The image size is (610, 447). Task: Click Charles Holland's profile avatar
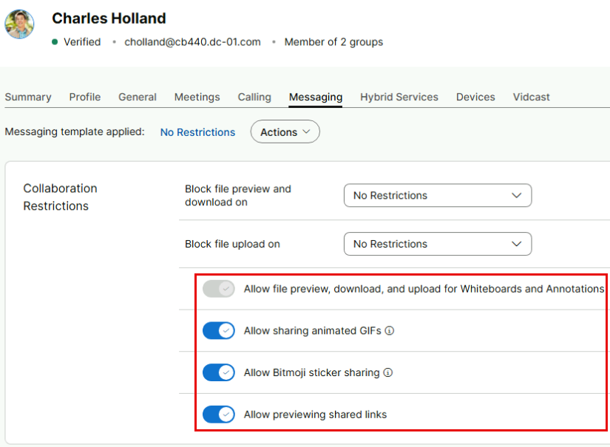click(19, 24)
